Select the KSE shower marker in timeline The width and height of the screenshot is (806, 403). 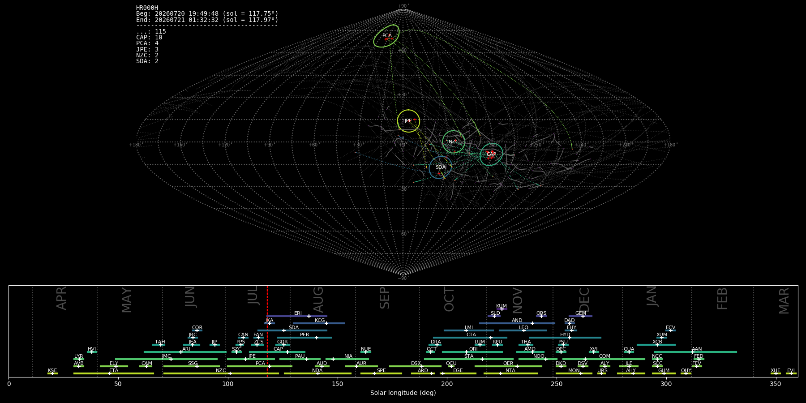pos(52,373)
